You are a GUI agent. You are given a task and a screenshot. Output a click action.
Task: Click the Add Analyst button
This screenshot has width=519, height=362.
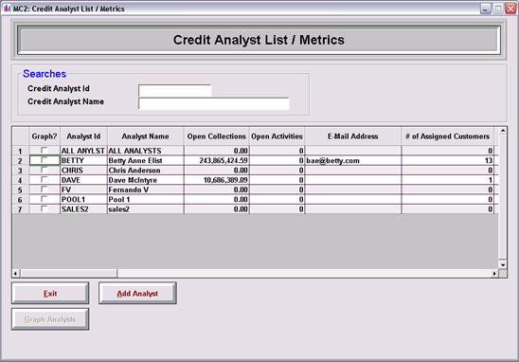click(x=137, y=293)
